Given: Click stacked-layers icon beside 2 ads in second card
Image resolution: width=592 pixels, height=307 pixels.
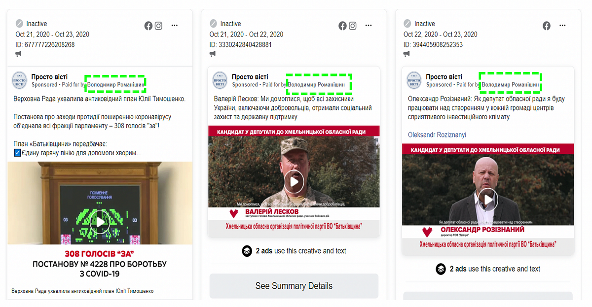Looking at the screenshot, I should (247, 251).
